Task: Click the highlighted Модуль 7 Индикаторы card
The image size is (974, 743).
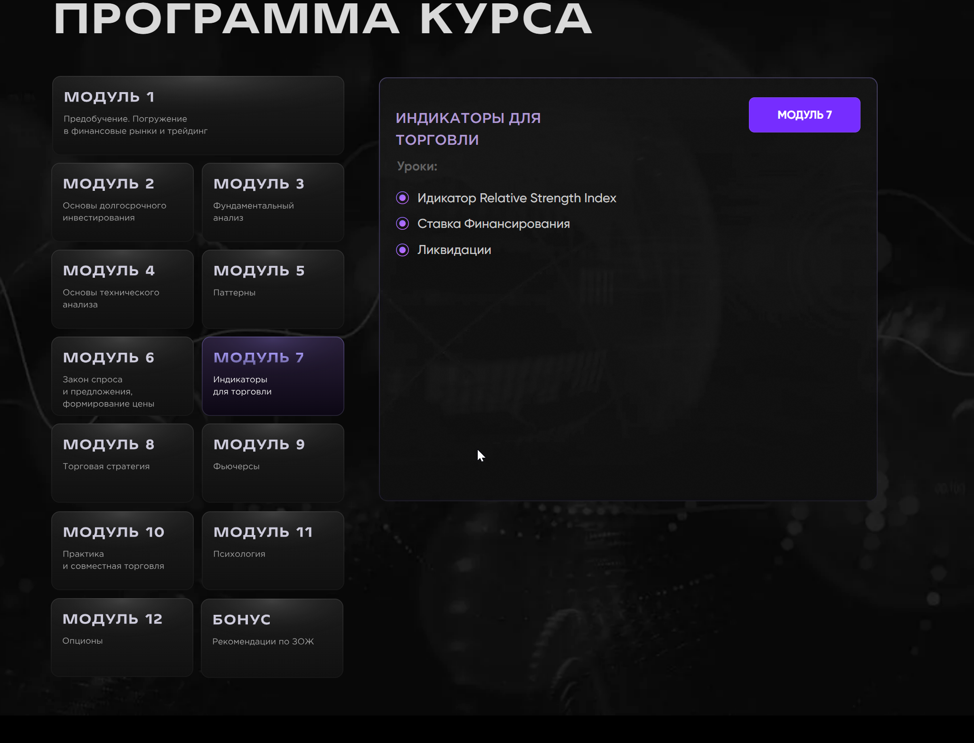Action: [273, 376]
